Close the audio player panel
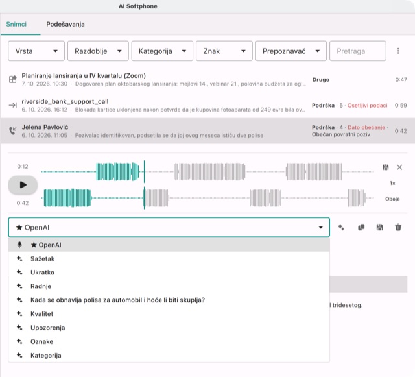The image size is (415, 377). tap(399, 167)
